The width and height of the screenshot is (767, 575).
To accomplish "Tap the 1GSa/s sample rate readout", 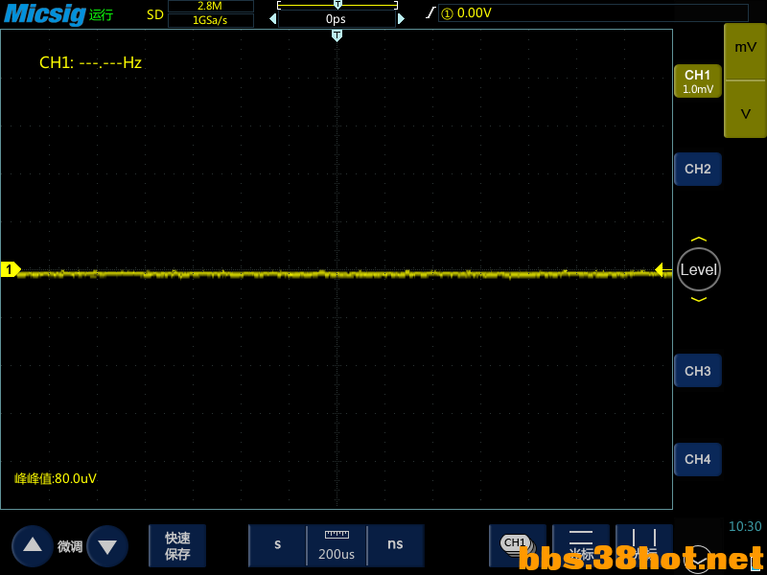I will point(210,20).
